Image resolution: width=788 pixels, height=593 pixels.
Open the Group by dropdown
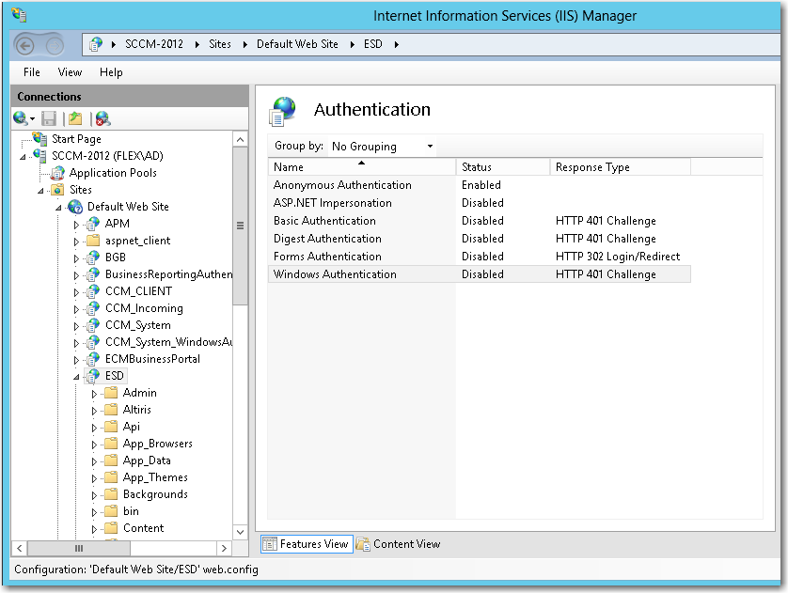[382, 147]
